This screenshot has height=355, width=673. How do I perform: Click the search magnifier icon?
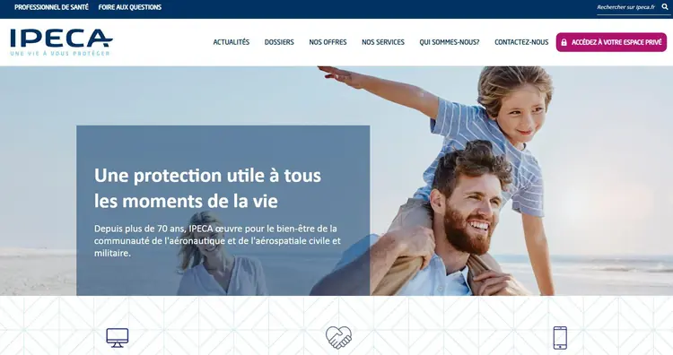[665, 7]
